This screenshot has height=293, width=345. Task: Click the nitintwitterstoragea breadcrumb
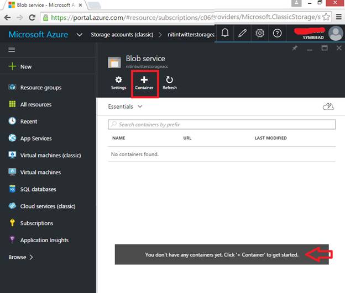[191, 34]
